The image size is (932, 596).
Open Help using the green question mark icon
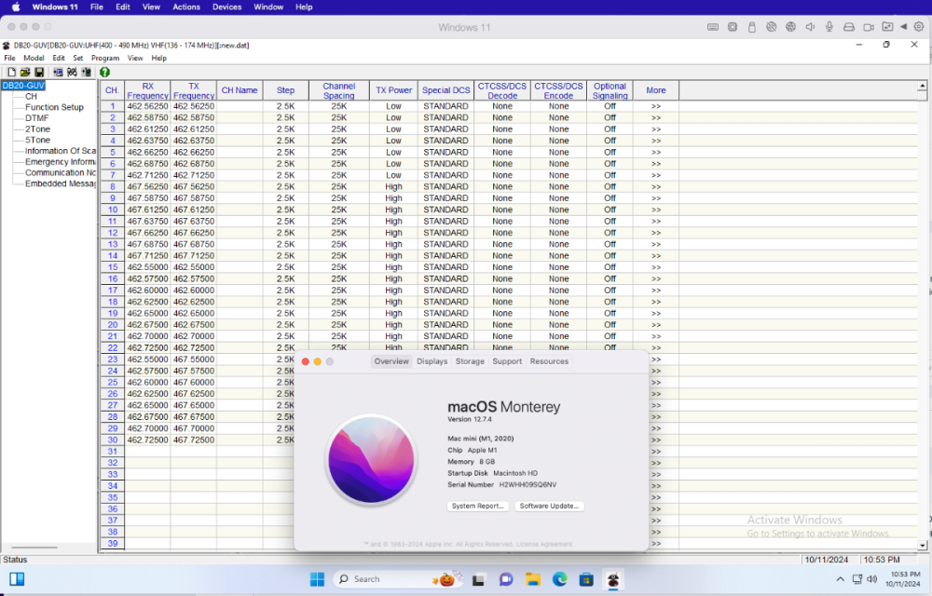(104, 72)
